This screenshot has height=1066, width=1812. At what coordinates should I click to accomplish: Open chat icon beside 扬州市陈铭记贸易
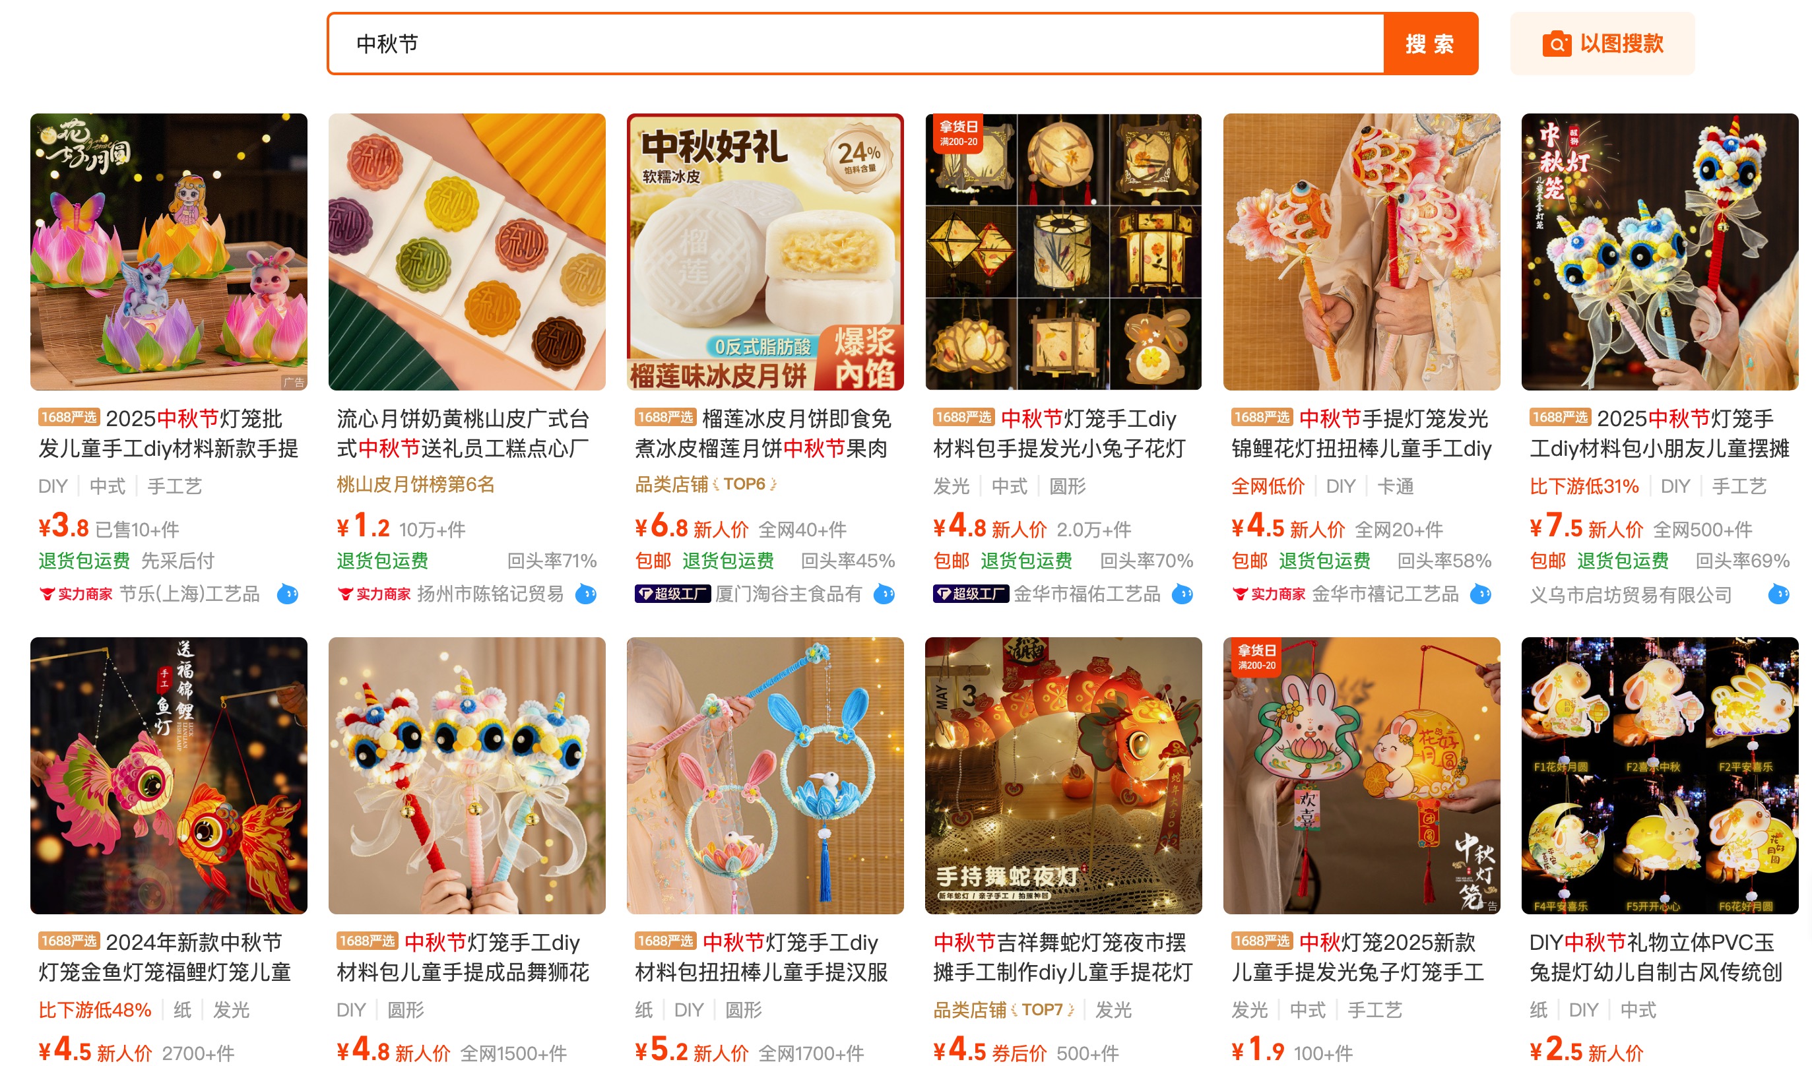pyautogui.click(x=586, y=594)
